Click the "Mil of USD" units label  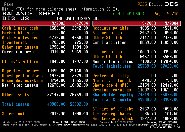click(128, 14)
